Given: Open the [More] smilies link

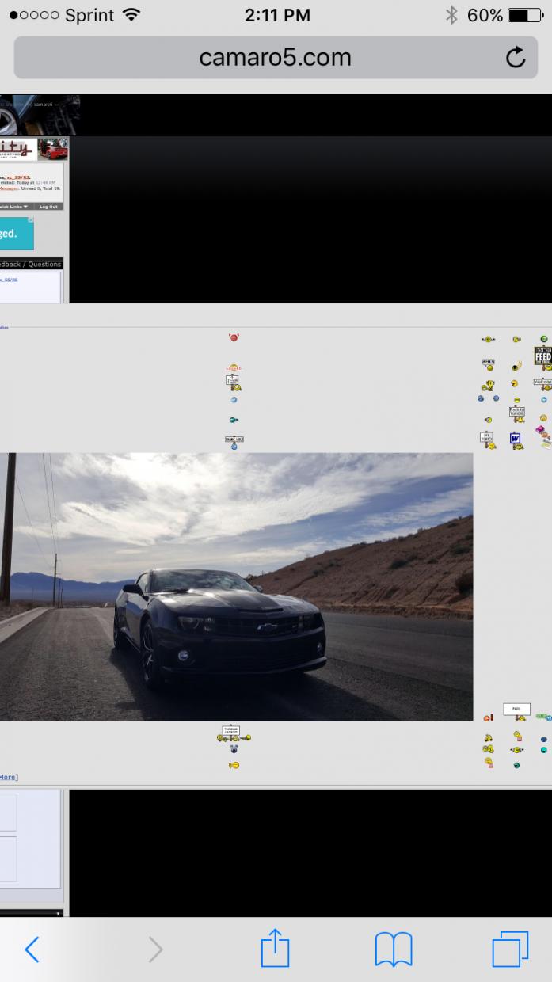Looking at the screenshot, I should [x=8, y=777].
